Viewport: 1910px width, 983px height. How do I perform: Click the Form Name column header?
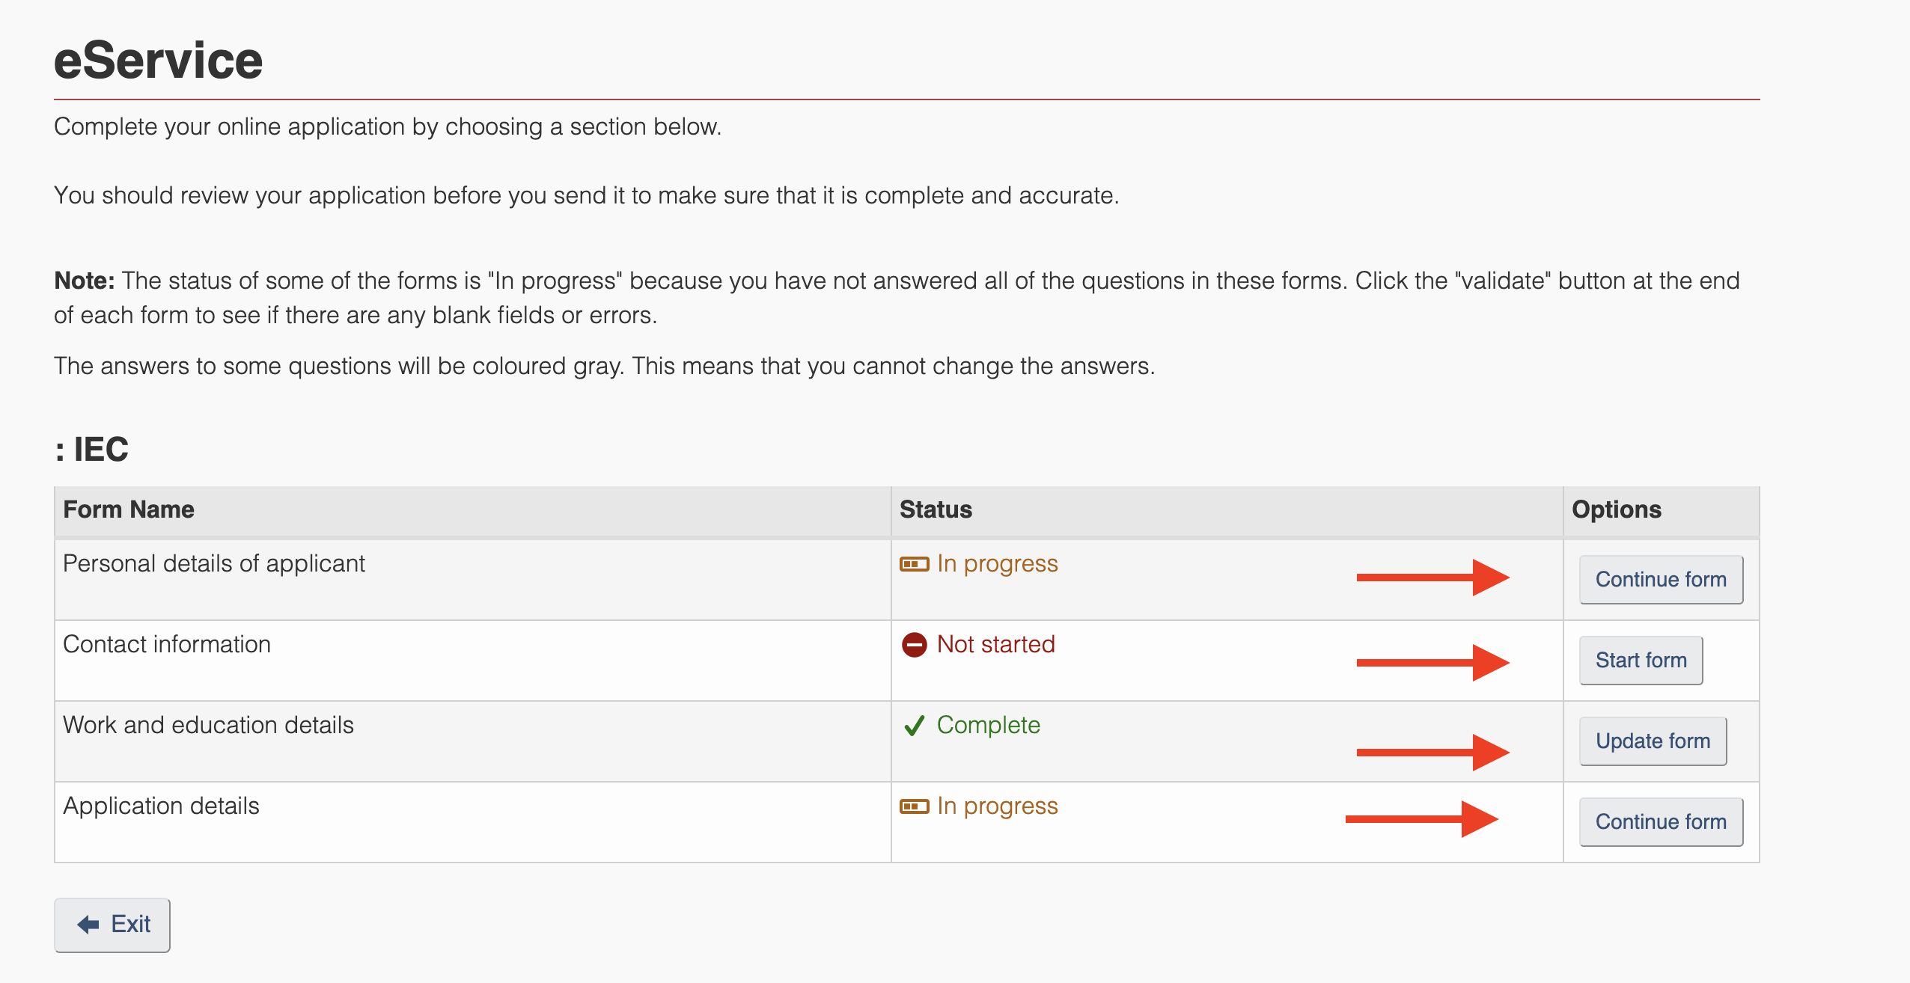click(x=128, y=509)
